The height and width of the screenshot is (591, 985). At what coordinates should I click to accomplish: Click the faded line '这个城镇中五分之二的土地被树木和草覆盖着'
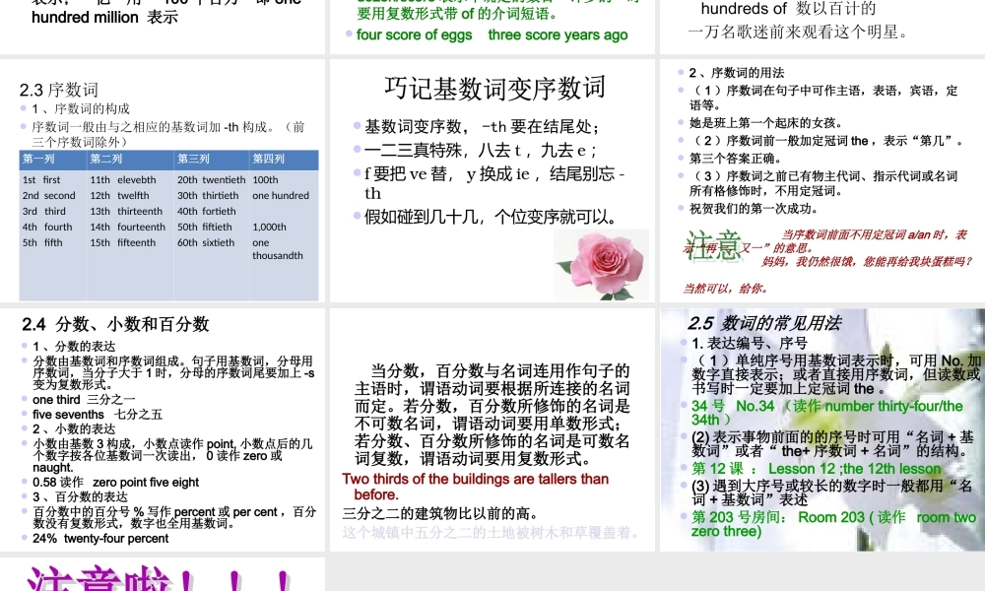[492, 533]
